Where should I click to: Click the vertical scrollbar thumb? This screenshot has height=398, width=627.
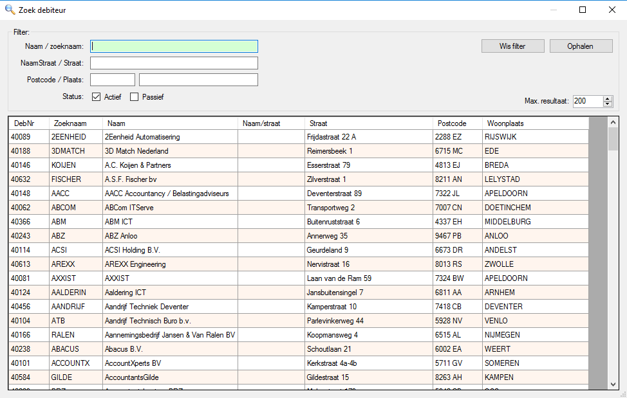[613, 138]
